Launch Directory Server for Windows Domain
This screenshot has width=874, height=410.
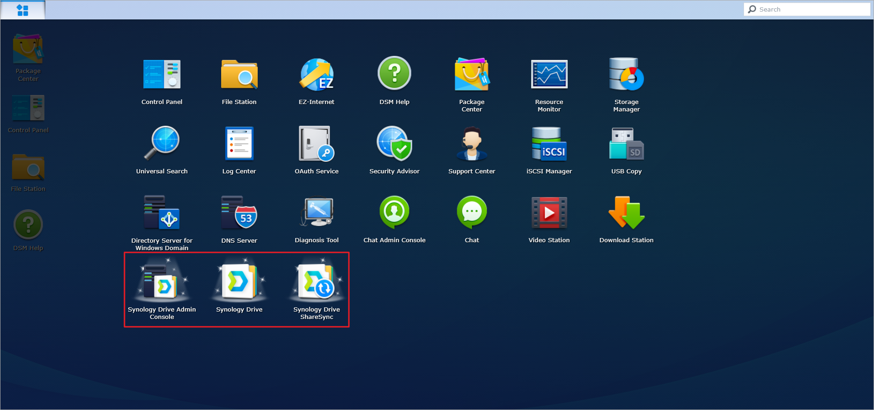(x=161, y=214)
